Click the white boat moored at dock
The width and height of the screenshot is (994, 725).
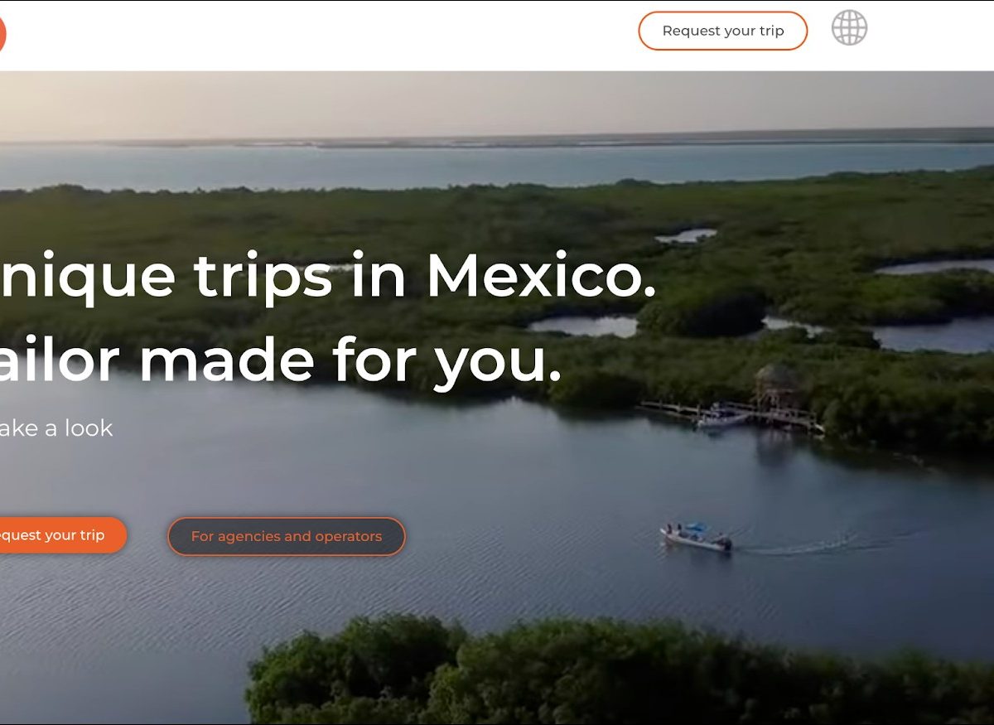[x=721, y=418]
